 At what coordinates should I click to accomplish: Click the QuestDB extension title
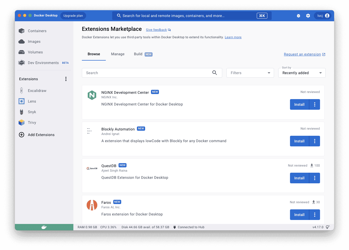109,166
